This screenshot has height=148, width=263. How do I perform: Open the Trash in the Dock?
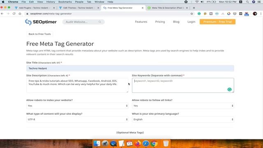pyautogui.click(x=166, y=143)
